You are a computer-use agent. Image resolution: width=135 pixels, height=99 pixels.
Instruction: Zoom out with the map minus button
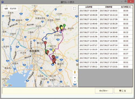point(75,82)
